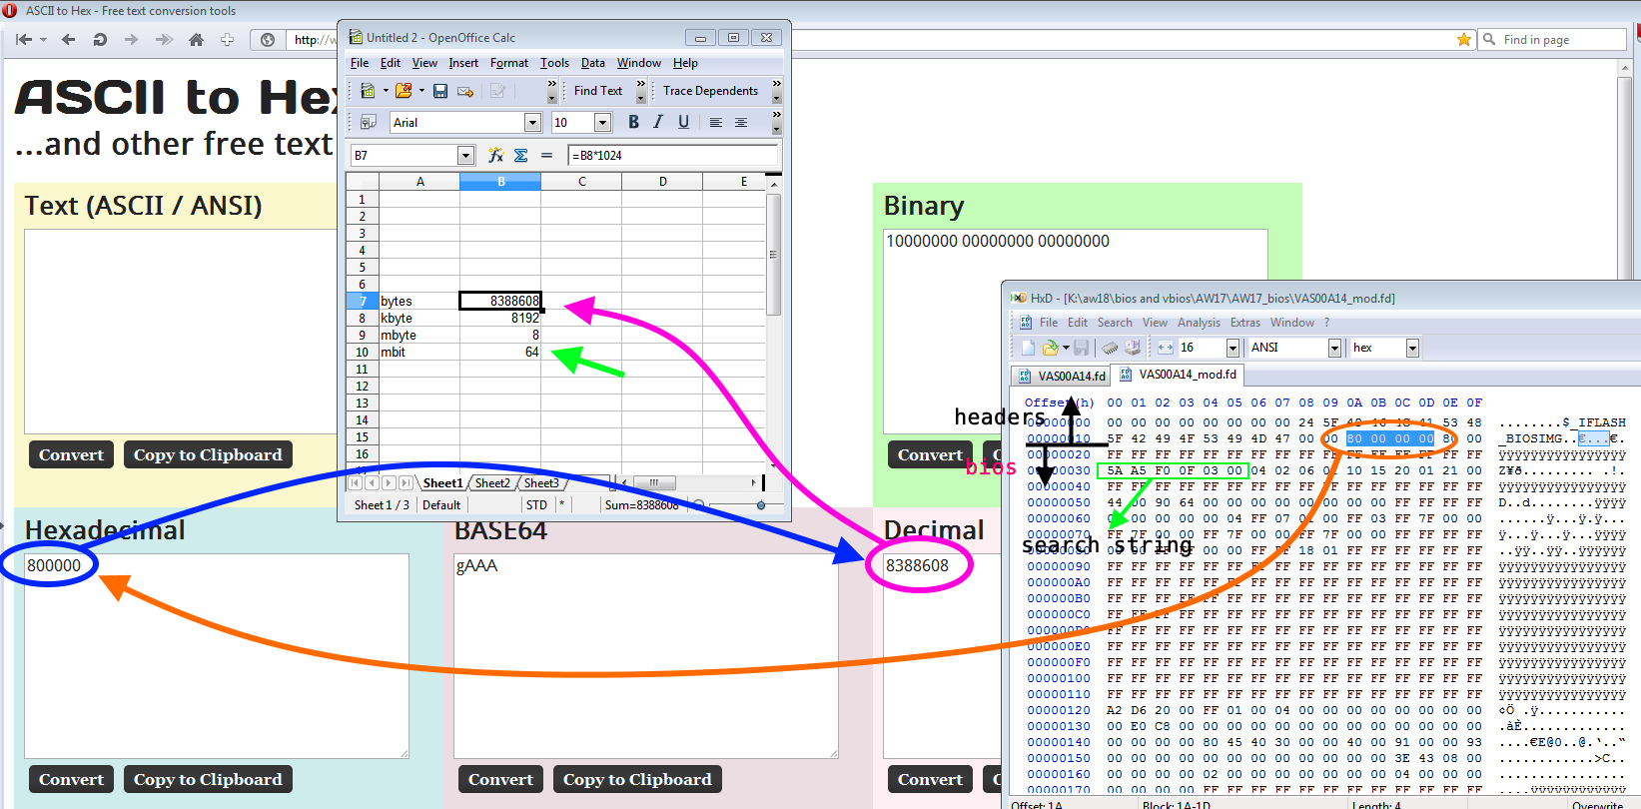Adjust the zoom slider in Calc status bar
Image resolution: width=1641 pixels, height=809 pixels.
click(x=761, y=505)
